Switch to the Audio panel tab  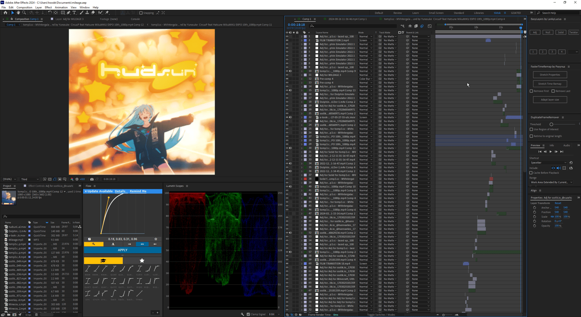tap(566, 145)
